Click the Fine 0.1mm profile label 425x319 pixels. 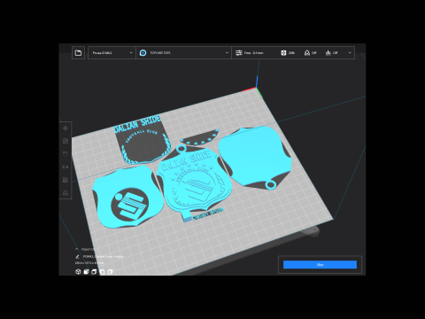click(254, 53)
